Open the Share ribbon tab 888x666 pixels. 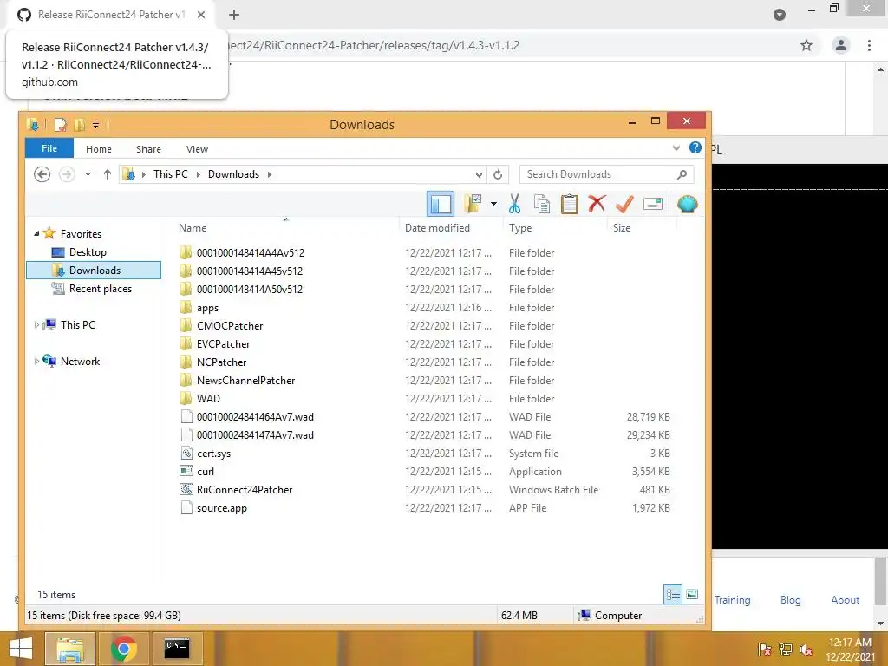[148, 149]
